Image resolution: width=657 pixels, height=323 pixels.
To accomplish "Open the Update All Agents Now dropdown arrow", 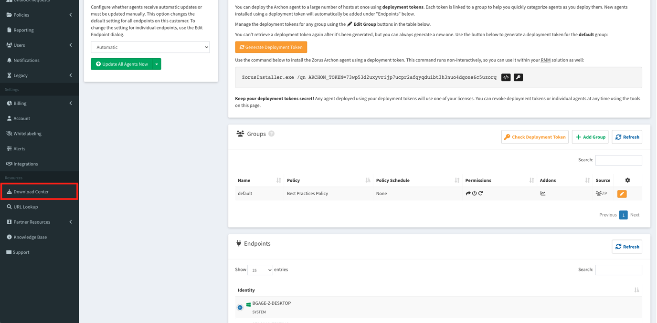I will pyautogui.click(x=157, y=64).
